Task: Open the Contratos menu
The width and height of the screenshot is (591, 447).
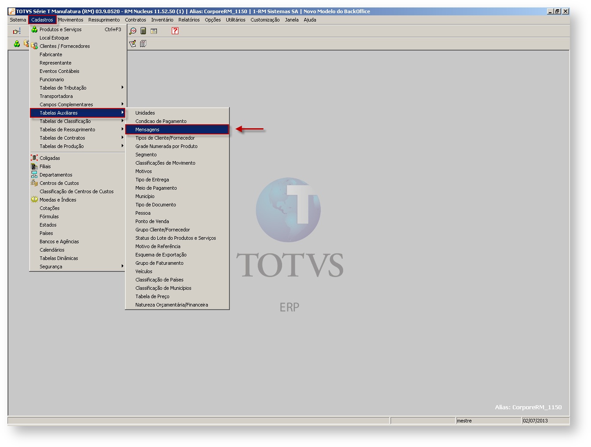Action: [135, 20]
